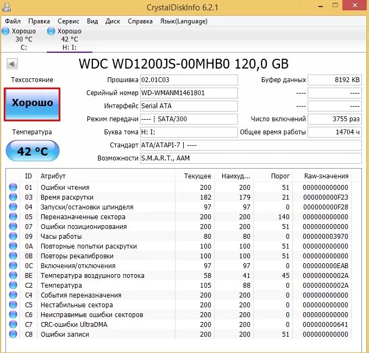Open the Справка menu

(x=140, y=21)
